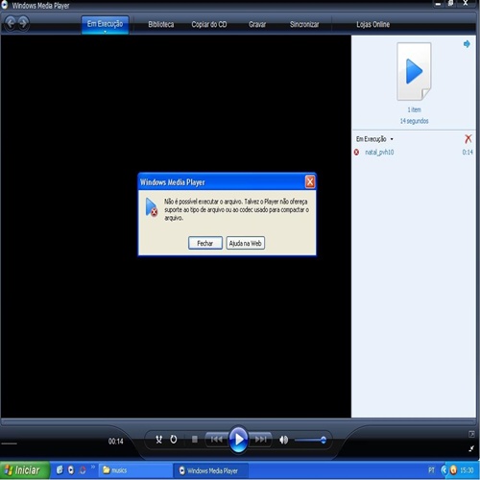480x480 pixels.
Task: Click the Previous track button
Action: click(x=217, y=440)
